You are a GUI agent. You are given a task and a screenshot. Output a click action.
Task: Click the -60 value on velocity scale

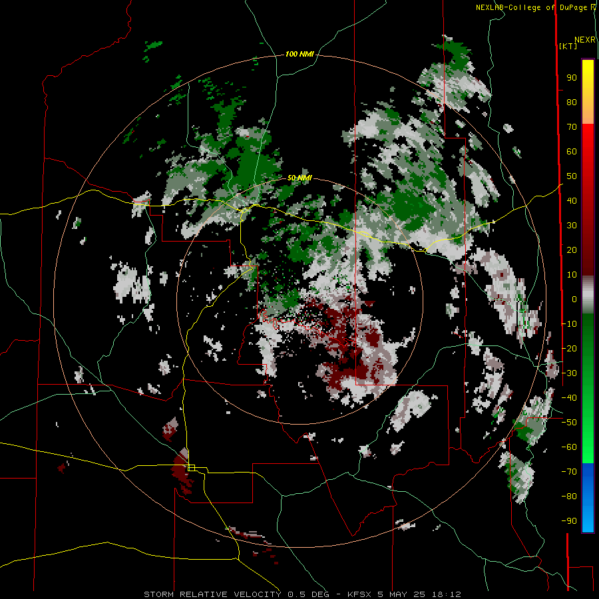[x=569, y=447]
